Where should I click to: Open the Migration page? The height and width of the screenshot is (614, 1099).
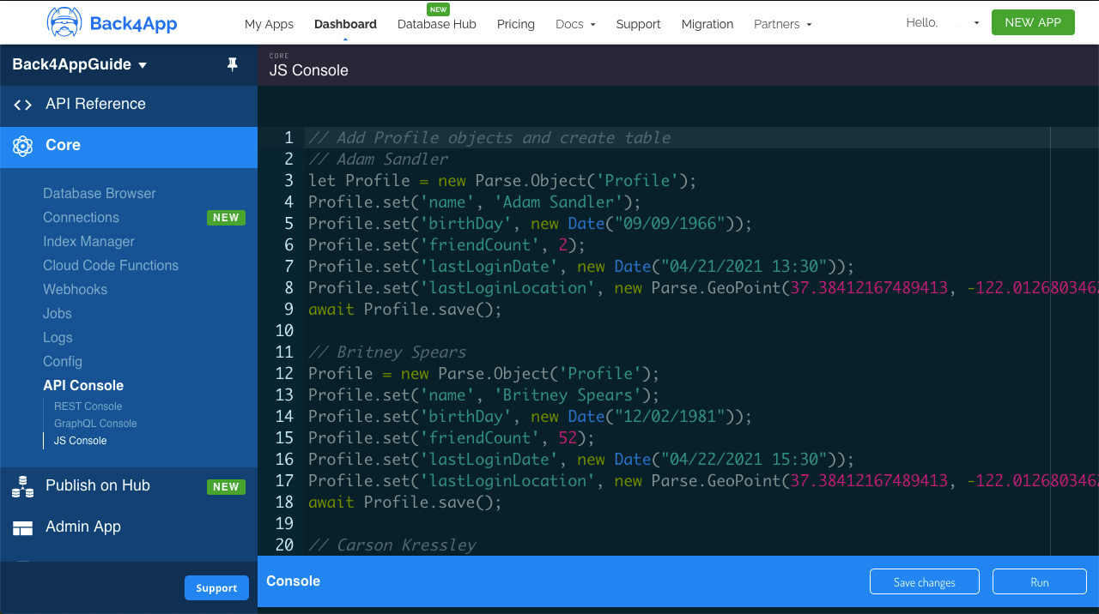tap(707, 24)
